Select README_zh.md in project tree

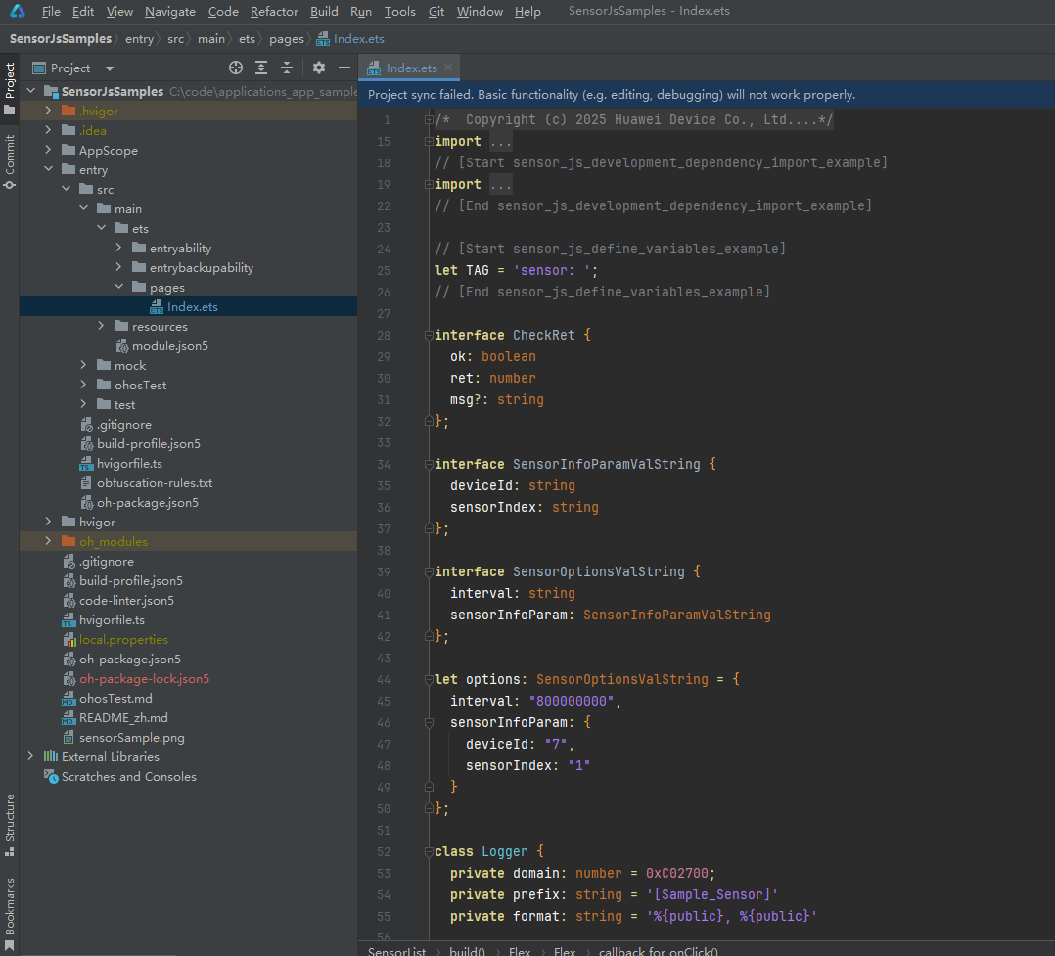123,717
